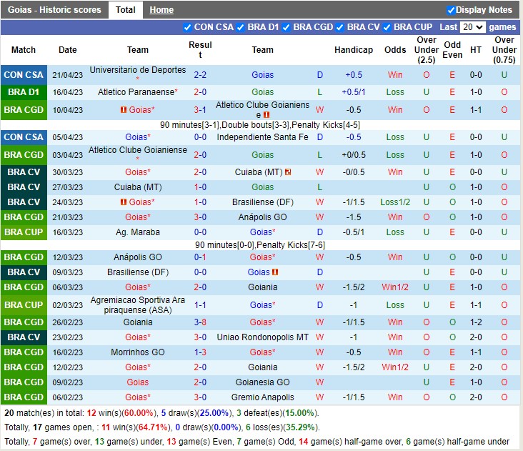Click the BRA D1 league cell
Image resolution: width=523 pixels, height=451 pixels.
[x=24, y=92]
